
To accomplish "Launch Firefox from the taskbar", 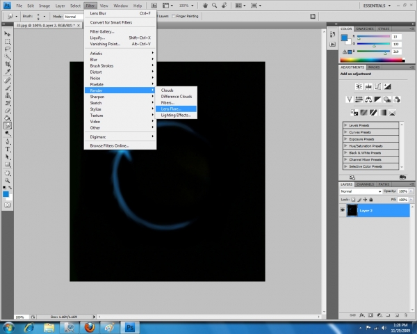I will tap(90, 327).
